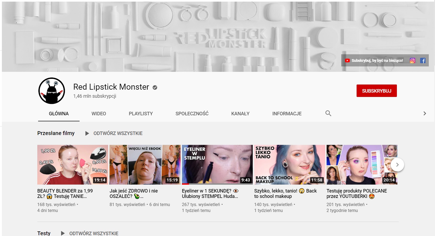
Task: Go to the SPOŁECZNOŚĆ tab
Action: (x=192, y=114)
